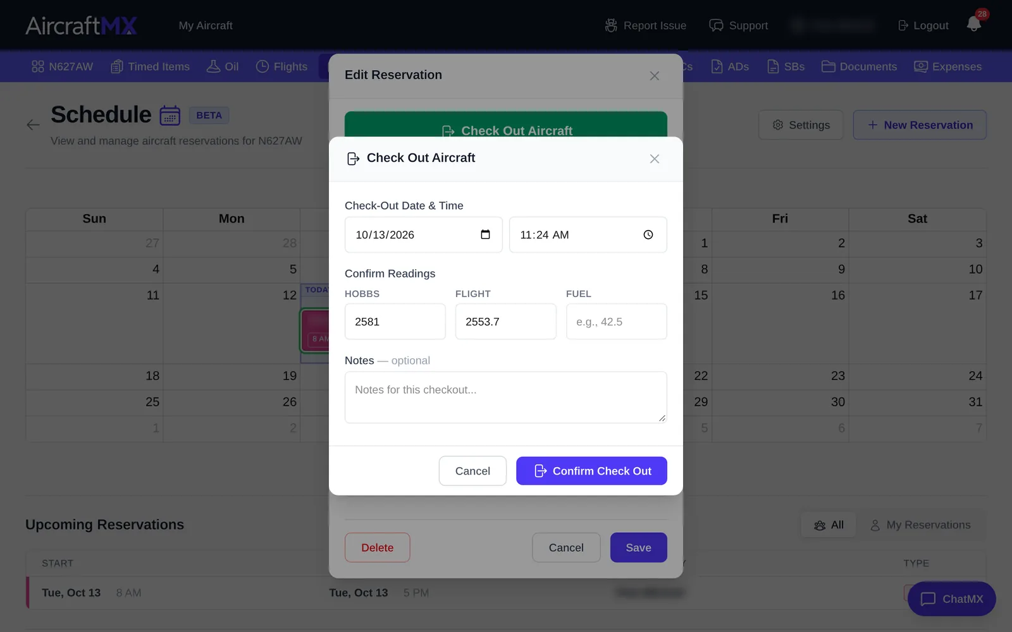The height and width of the screenshot is (632, 1012).
Task: Click the calendar icon next to Schedule
Action: 170,116
